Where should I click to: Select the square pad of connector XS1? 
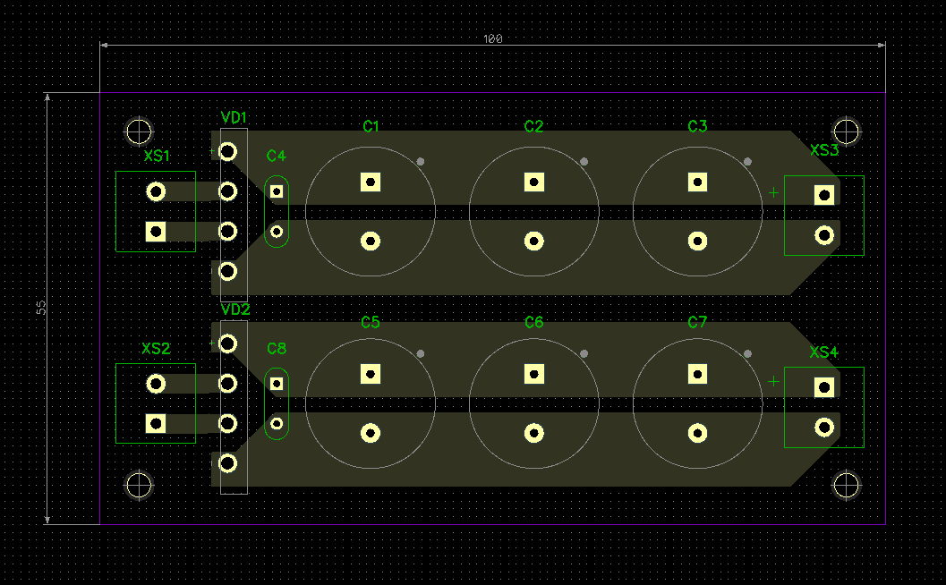tap(156, 232)
